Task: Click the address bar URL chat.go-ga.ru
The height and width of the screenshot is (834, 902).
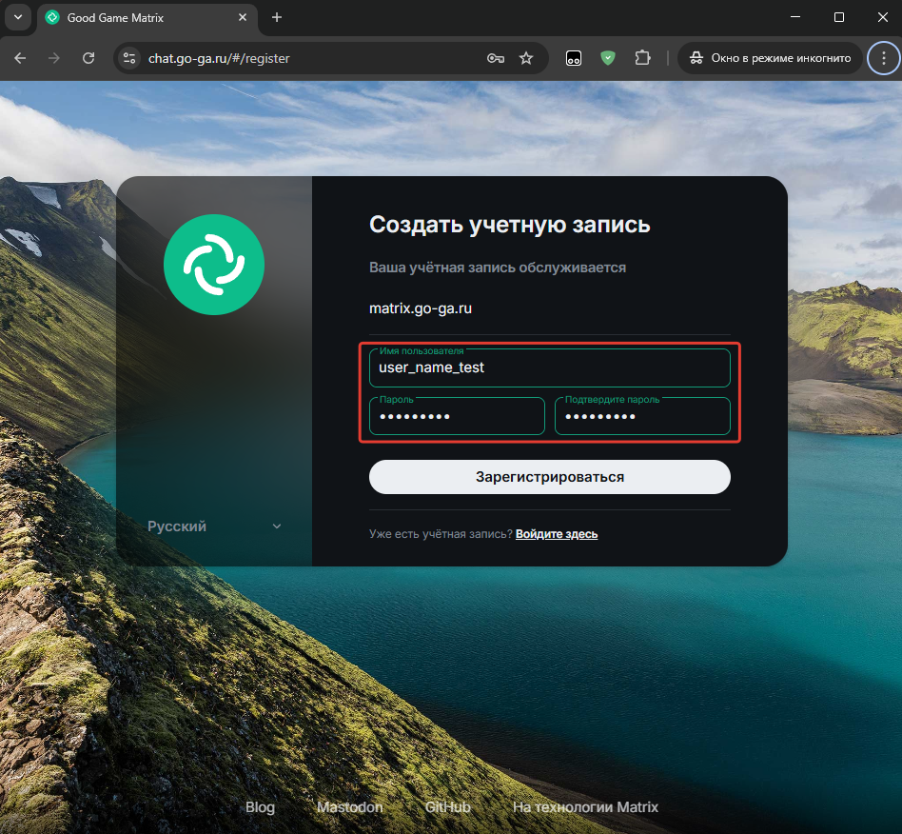Action: pyautogui.click(x=219, y=58)
